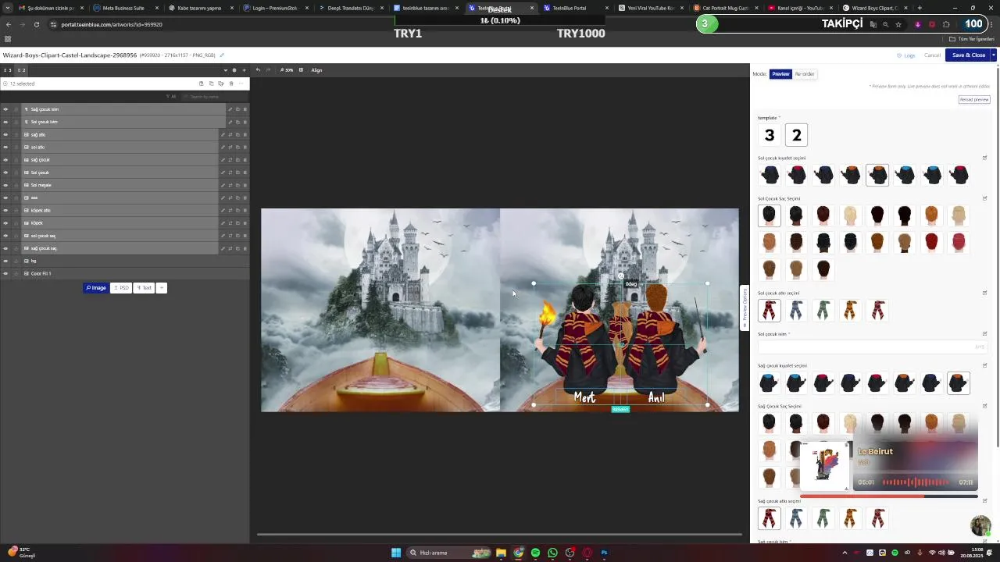This screenshot has width=1000, height=562.
Task: Delete the köpek layer
Action: point(245,223)
